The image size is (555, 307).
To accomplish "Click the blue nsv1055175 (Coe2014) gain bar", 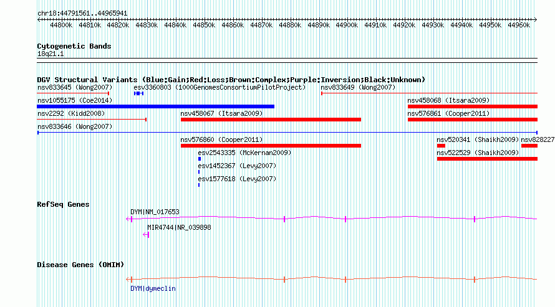I will click(x=156, y=106).
